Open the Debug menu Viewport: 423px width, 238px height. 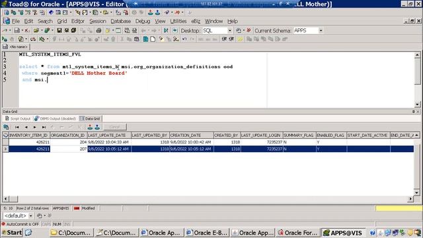(143, 21)
